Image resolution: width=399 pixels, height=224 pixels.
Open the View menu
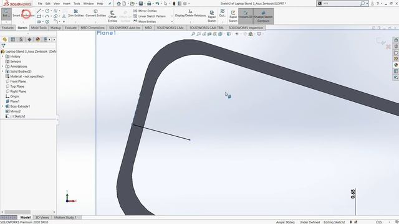(x=57, y=4)
